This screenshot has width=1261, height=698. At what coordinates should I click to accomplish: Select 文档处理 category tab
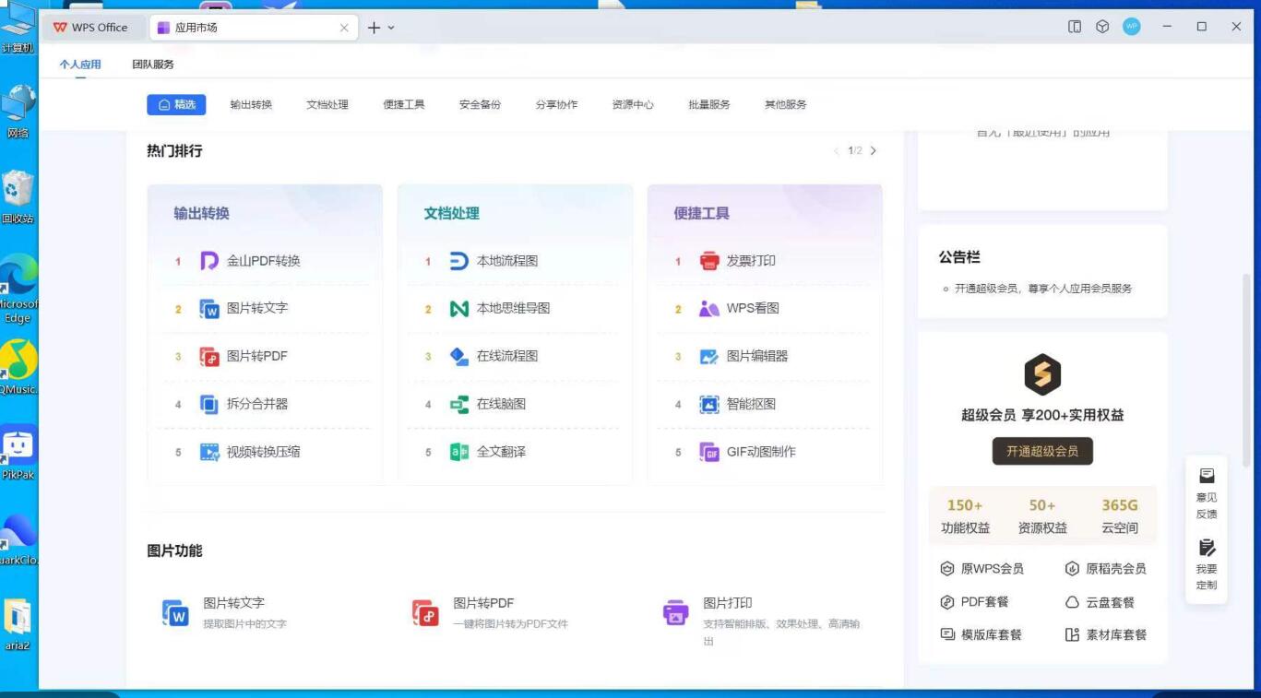(x=327, y=104)
